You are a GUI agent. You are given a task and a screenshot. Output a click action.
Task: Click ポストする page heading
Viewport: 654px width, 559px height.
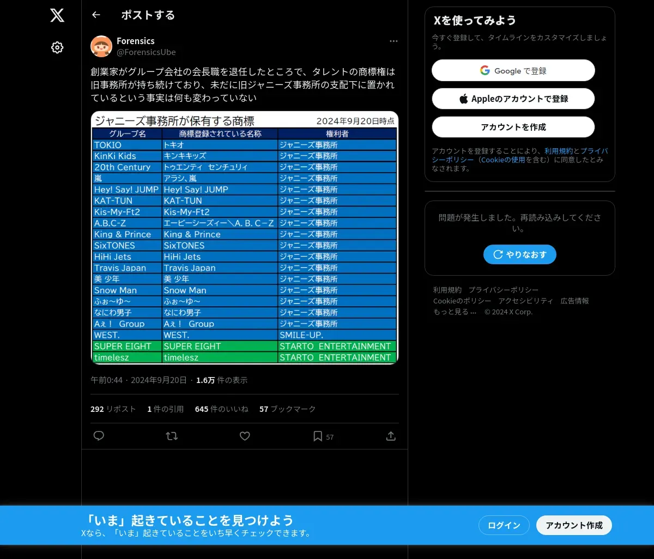click(148, 15)
